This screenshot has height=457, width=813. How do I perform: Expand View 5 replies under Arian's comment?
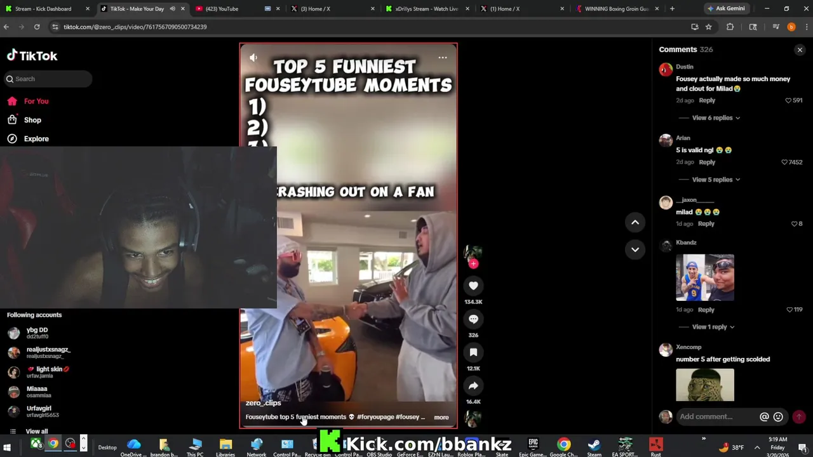coord(716,179)
